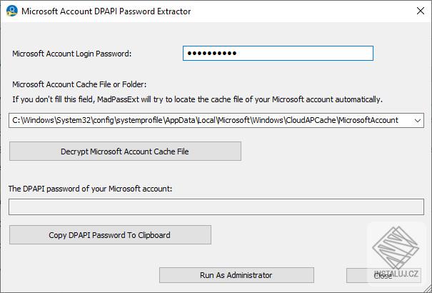Image resolution: width=432 pixels, height=293 pixels.
Task: Click the app icon in the title bar
Action: (11, 11)
